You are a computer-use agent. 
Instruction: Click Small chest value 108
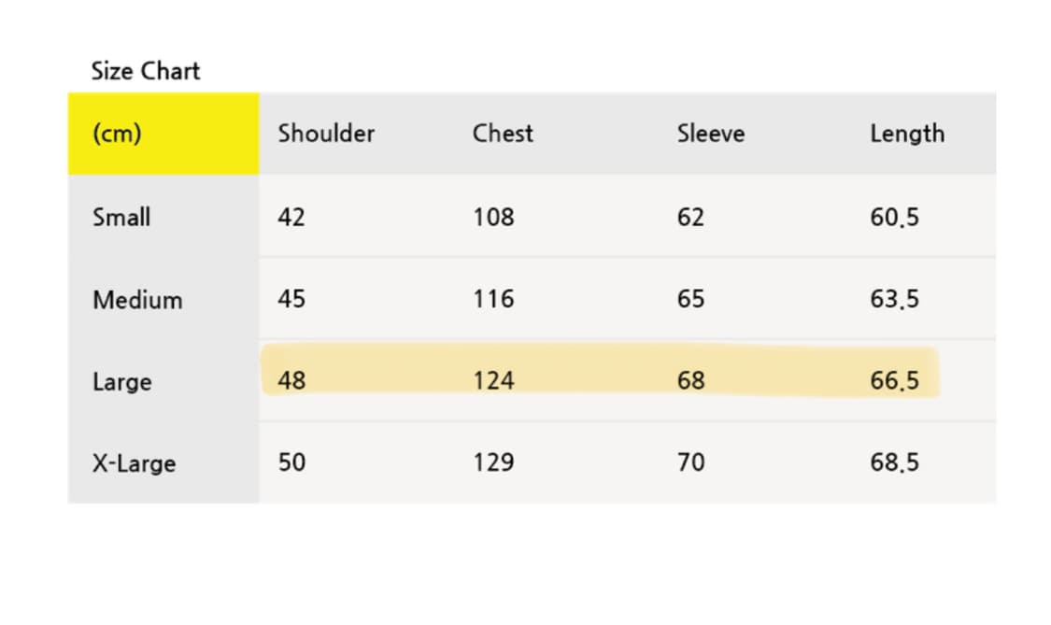tap(493, 218)
